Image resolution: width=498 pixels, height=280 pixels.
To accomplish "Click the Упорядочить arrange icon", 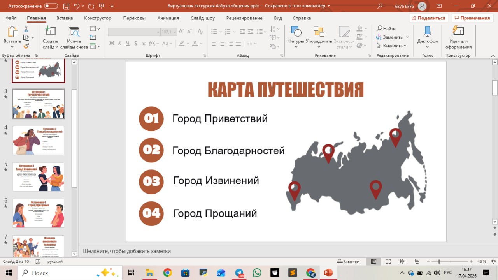I will (x=319, y=32).
